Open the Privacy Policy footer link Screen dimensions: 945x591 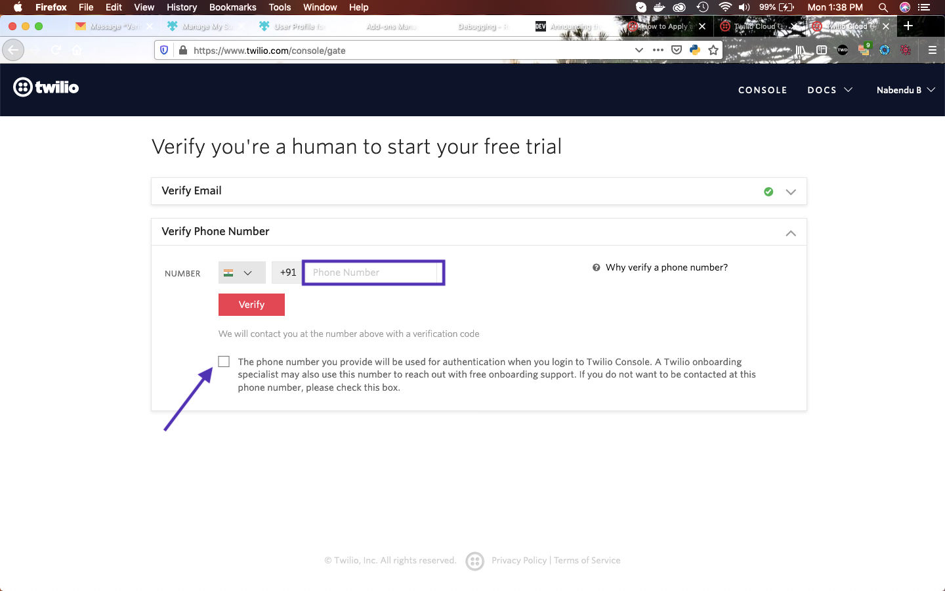point(519,560)
